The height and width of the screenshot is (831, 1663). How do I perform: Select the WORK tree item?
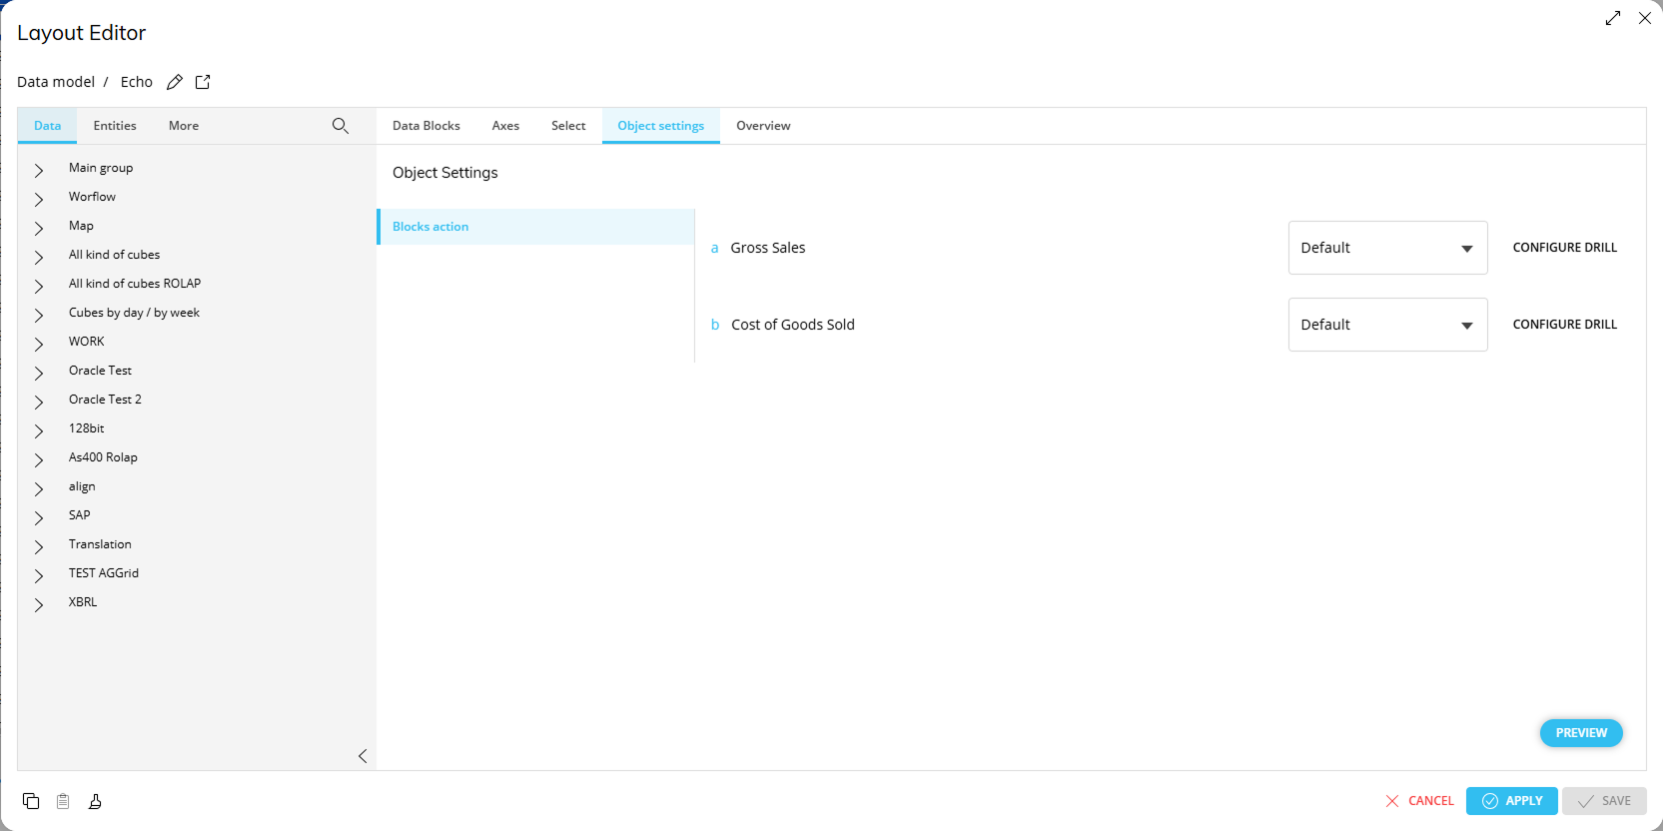coord(87,342)
